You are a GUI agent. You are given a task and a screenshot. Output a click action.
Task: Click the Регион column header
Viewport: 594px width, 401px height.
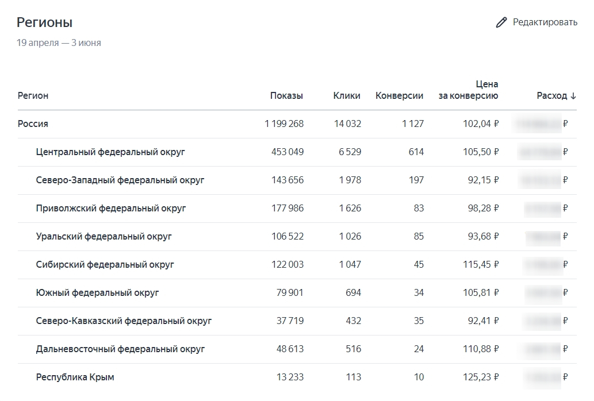[x=33, y=96]
